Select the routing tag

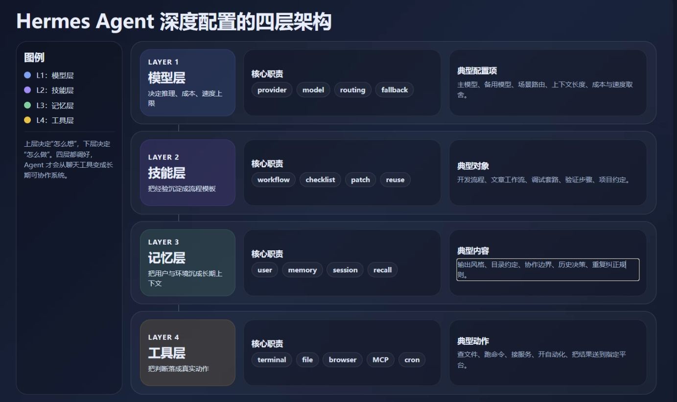pos(353,90)
